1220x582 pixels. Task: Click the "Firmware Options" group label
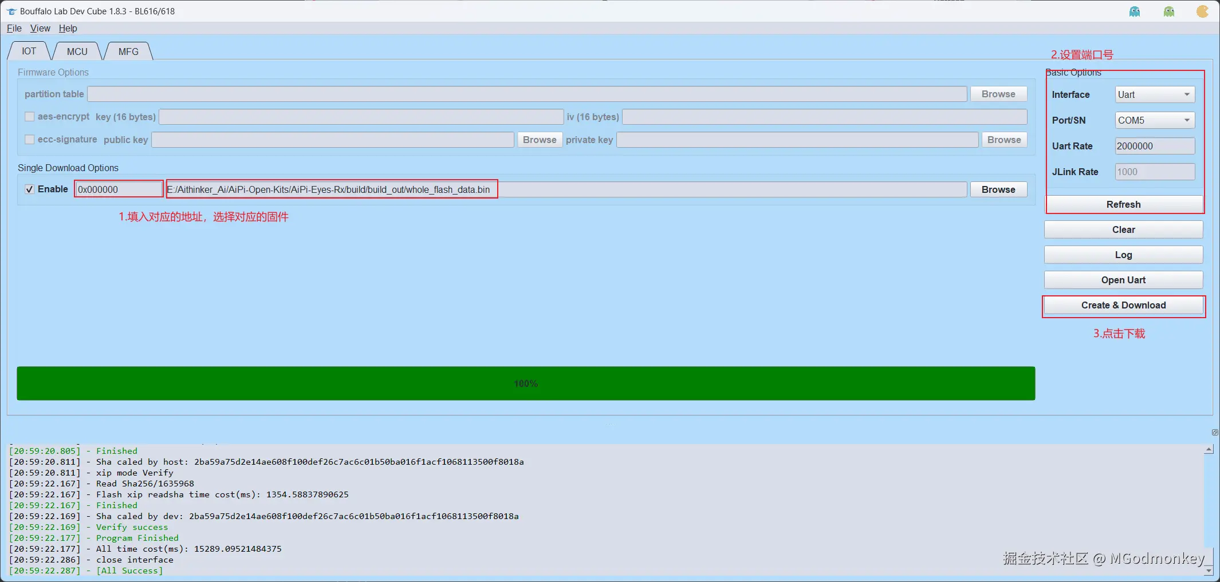pyautogui.click(x=53, y=72)
